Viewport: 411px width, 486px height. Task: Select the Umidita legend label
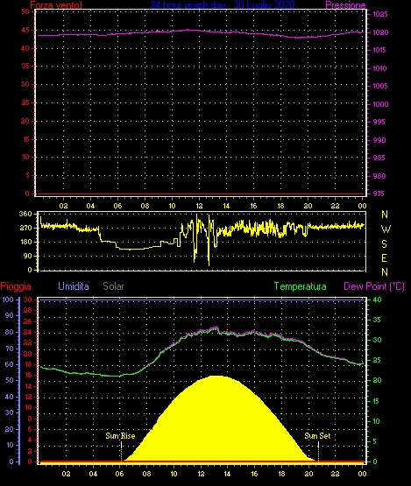click(x=74, y=286)
